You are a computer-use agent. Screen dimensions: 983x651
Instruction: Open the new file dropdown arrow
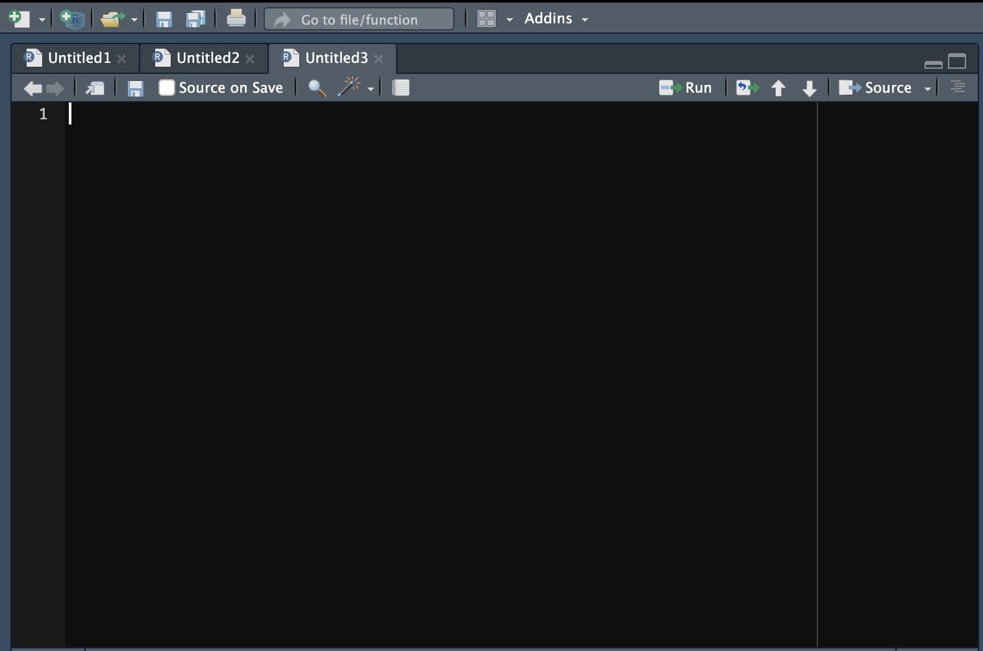tap(42, 19)
